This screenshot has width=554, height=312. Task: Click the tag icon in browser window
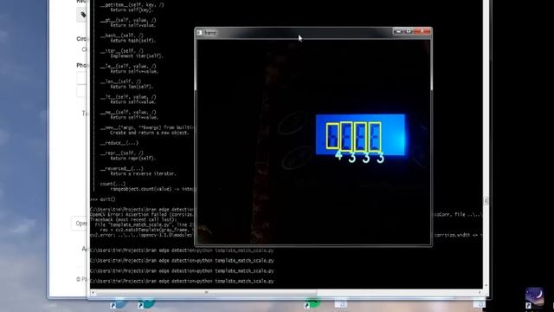click(x=83, y=15)
